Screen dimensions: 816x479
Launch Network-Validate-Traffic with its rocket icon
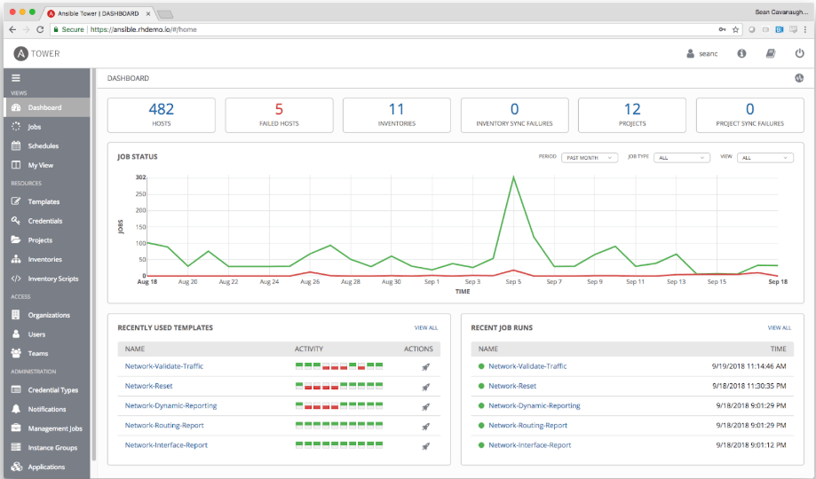426,366
